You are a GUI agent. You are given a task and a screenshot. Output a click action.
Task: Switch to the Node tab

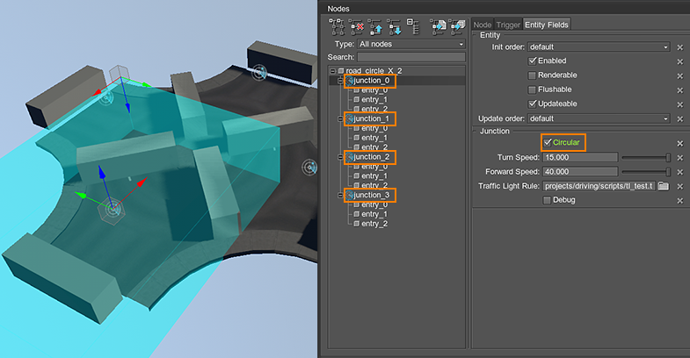point(483,24)
